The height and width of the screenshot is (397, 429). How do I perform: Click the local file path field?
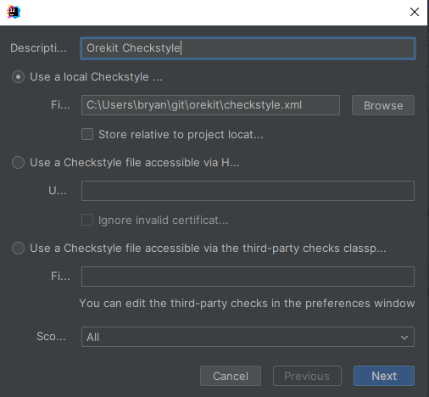[x=210, y=105]
